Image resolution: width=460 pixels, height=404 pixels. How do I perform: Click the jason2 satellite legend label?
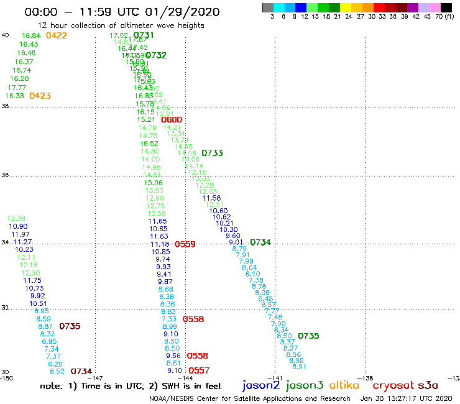261,385
